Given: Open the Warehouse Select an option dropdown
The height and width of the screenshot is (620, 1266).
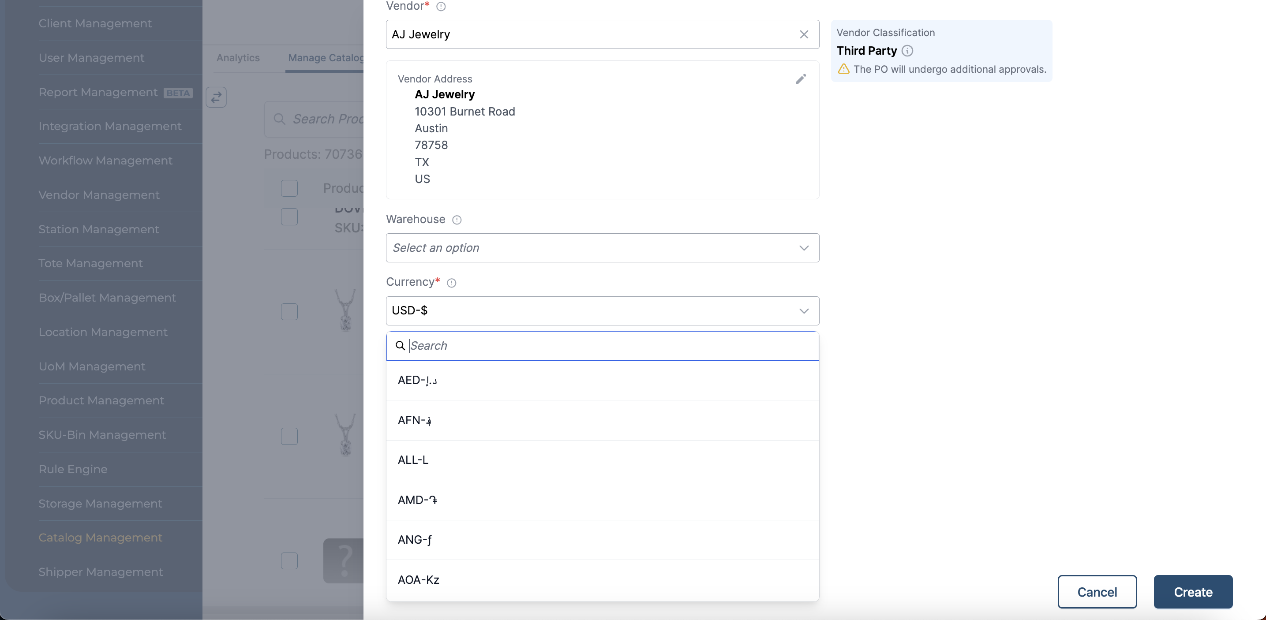Looking at the screenshot, I should click(x=602, y=248).
